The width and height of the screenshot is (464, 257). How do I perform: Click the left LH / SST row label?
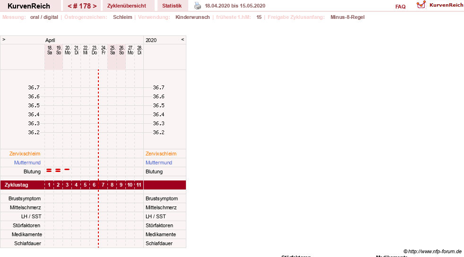click(x=31, y=216)
